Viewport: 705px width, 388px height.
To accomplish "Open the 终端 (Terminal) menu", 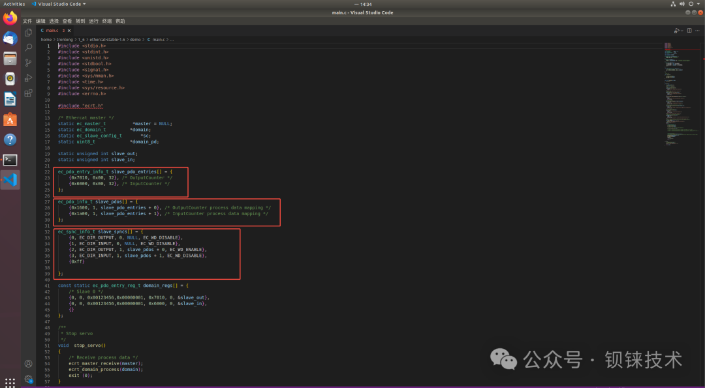I will [106, 21].
